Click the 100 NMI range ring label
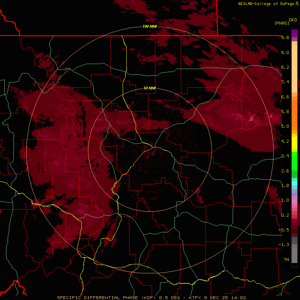 [150, 26]
